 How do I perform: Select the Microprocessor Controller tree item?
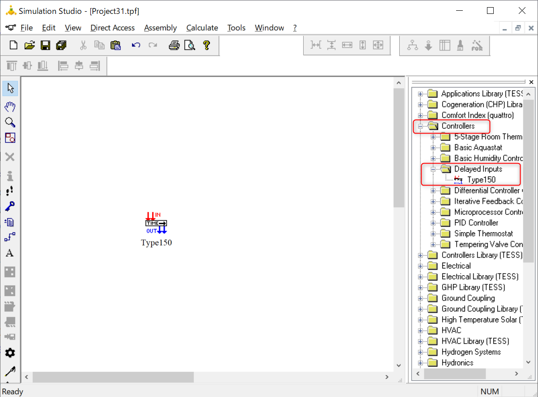click(x=488, y=212)
